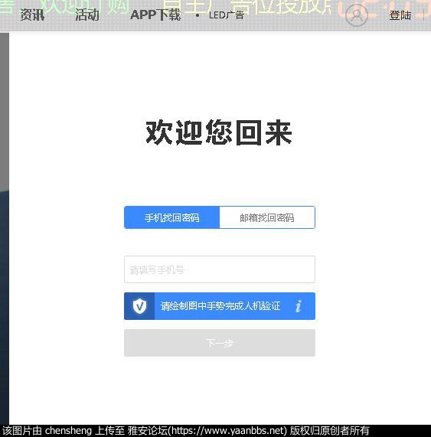This screenshot has height=437, width=431.
Task: Open the LED广告 menu link
Action: 227,15
